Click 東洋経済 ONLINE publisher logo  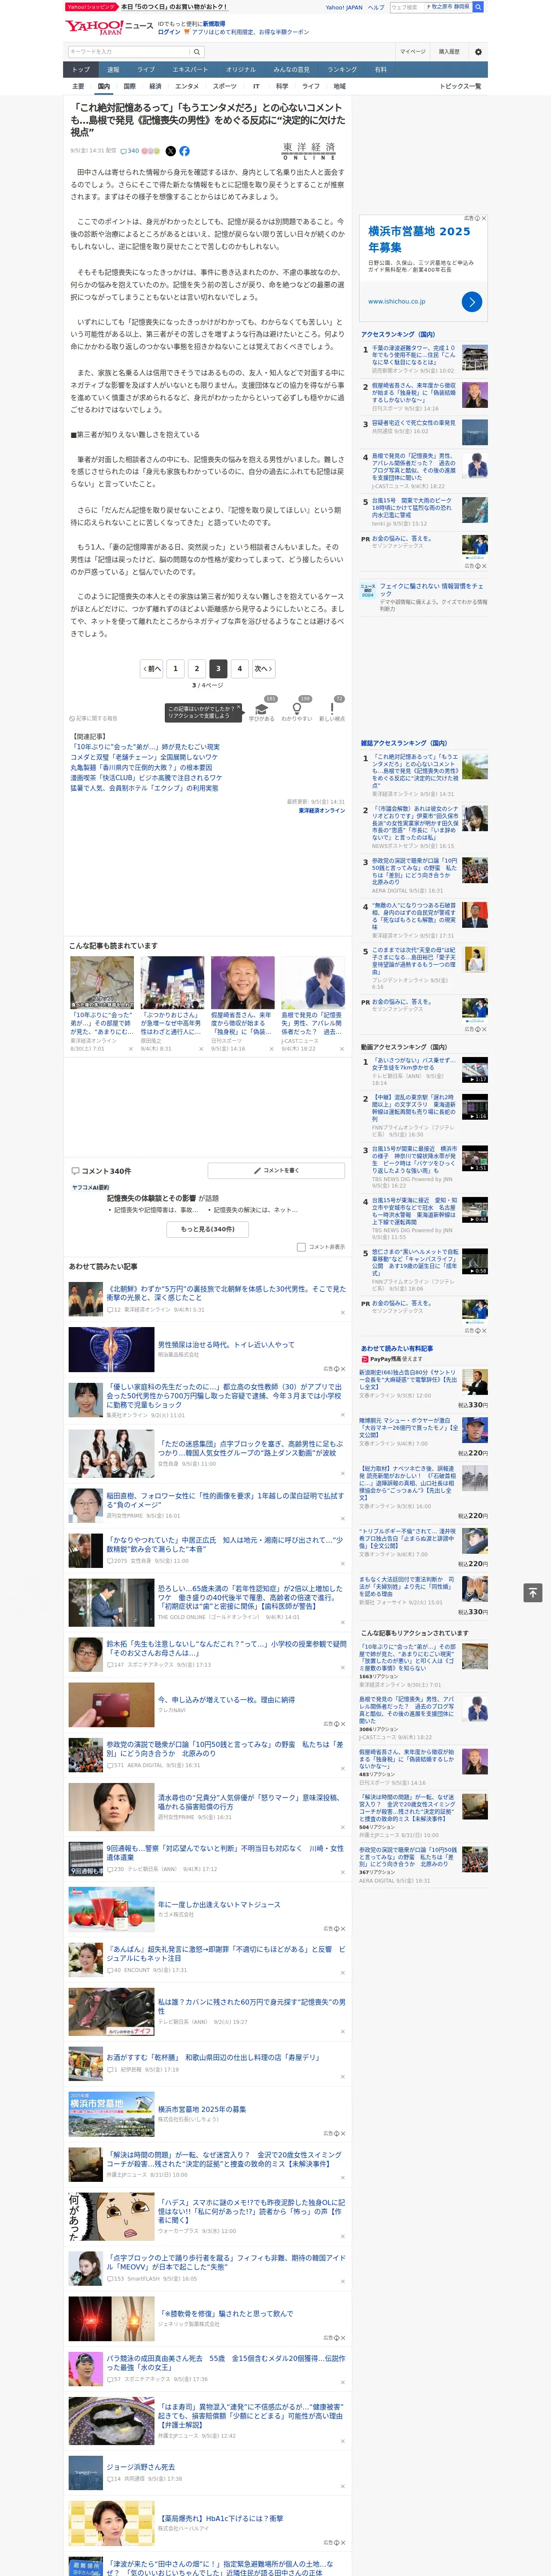click(x=309, y=151)
